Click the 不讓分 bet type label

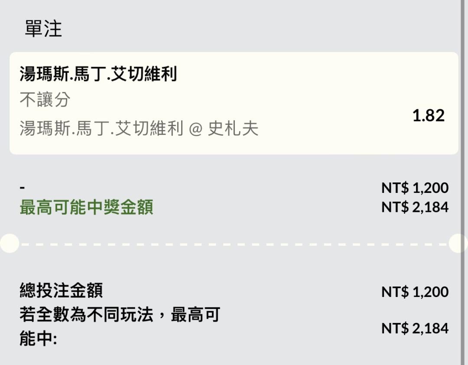pyautogui.click(x=45, y=99)
